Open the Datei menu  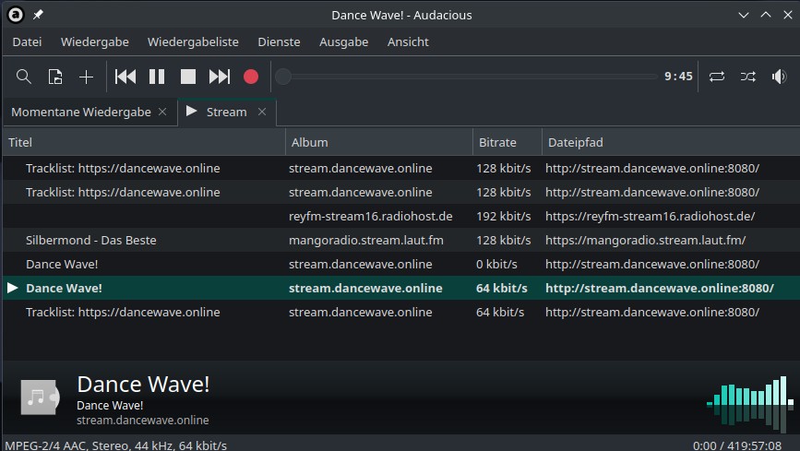(27, 42)
